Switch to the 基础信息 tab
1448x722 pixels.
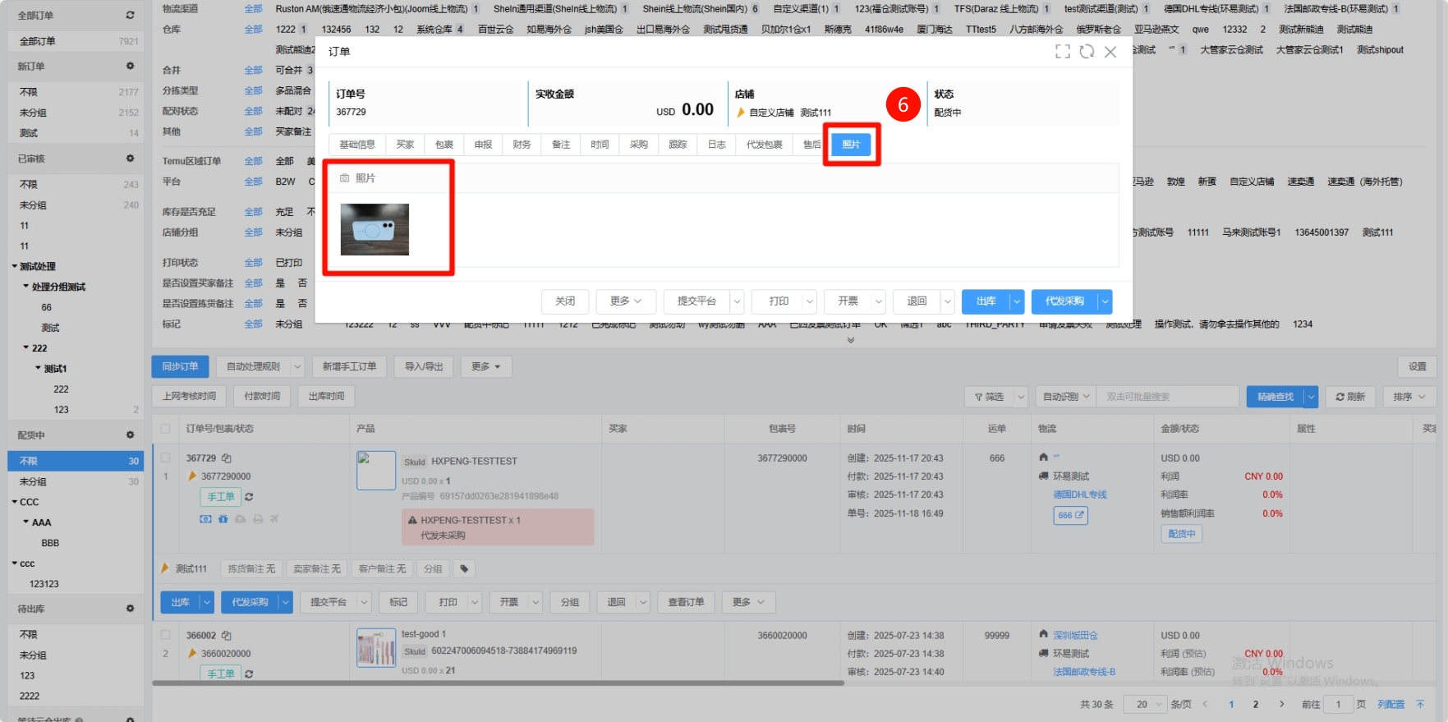[x=357, y=145]
